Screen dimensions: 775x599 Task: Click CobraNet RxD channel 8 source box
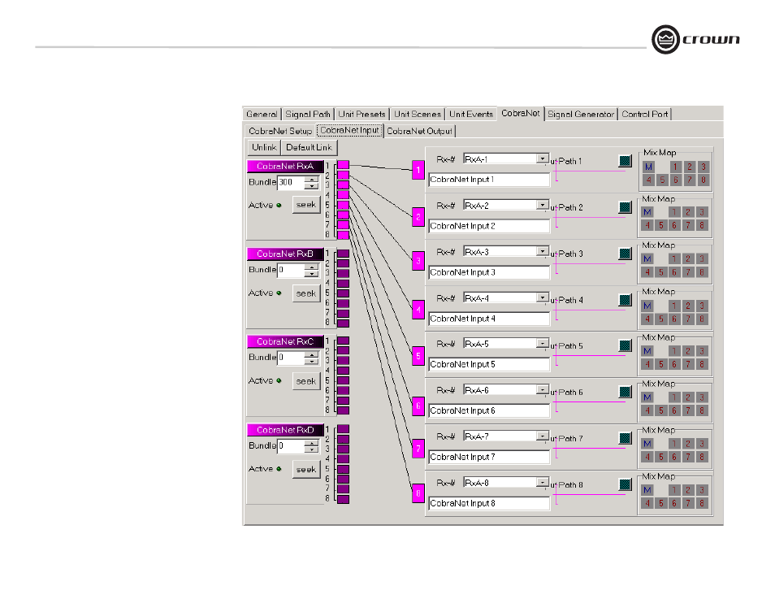343,499
